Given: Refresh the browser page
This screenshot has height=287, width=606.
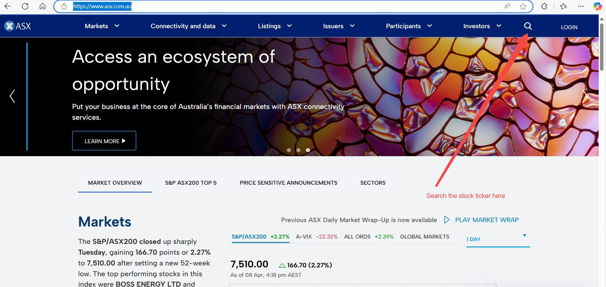Looking at the screenshot, I should (x=25, y=6).
